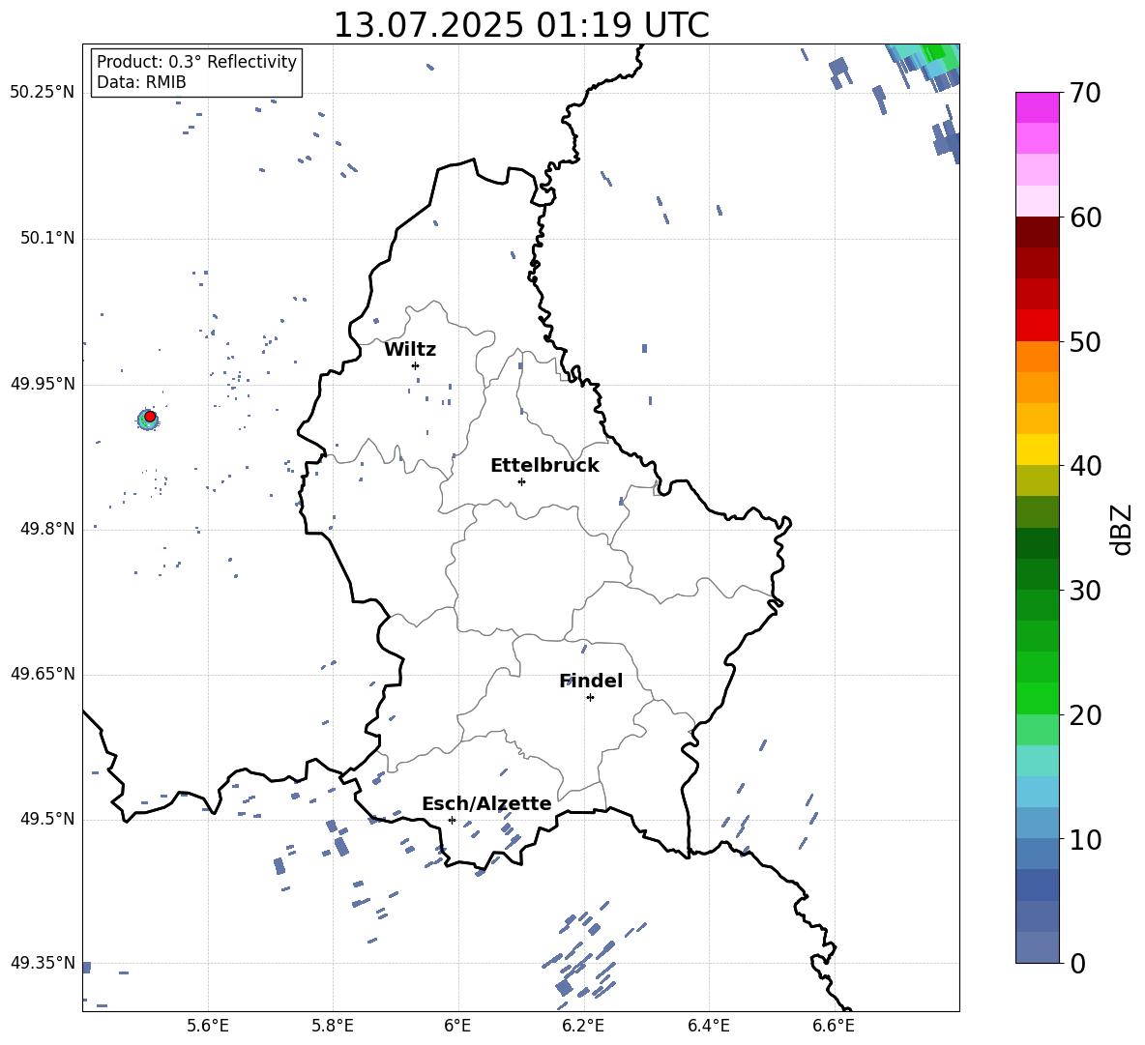Pick the dark maroon segment below 60
The height and width of the screenshot is (1045, 1145).
[x=1038, y=233]
